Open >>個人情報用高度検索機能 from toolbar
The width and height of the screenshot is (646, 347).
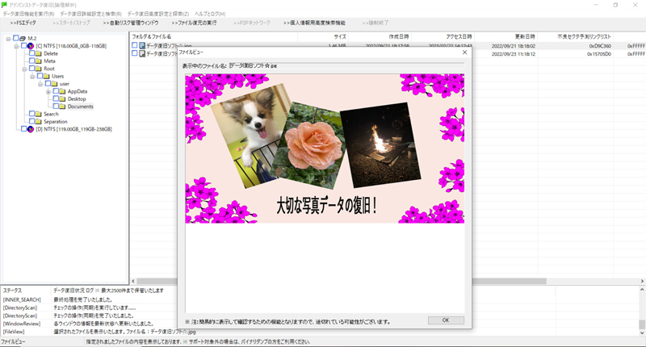[x=314, y=23]
